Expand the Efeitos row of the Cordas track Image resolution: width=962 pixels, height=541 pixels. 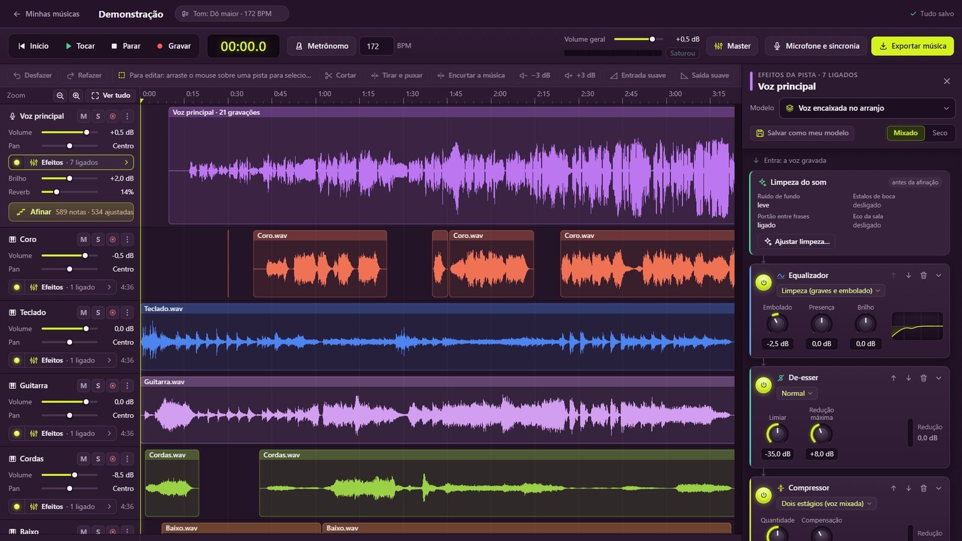pos(64,507)
